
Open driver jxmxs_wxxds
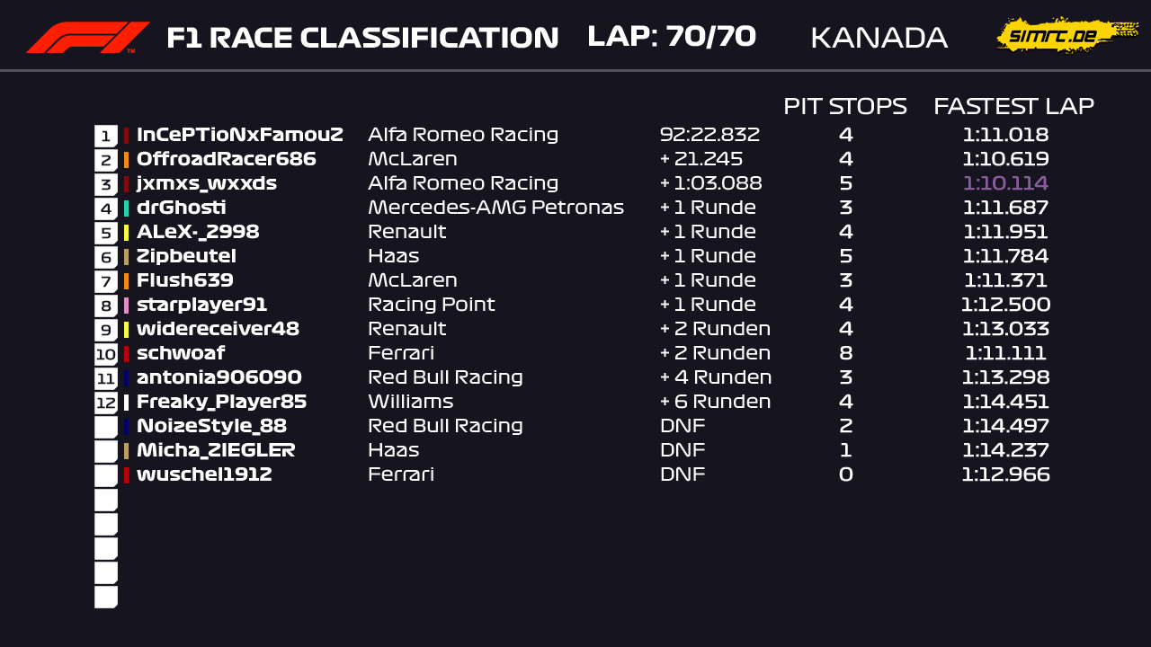(207, 183)
